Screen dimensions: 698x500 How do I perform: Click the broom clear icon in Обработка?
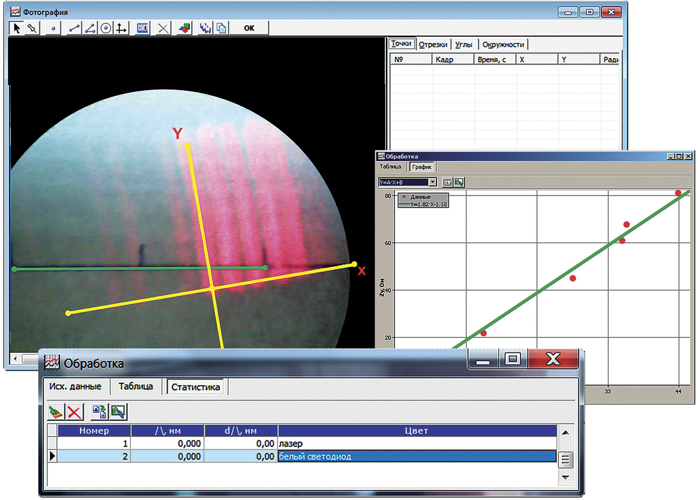tap(55, 412)
